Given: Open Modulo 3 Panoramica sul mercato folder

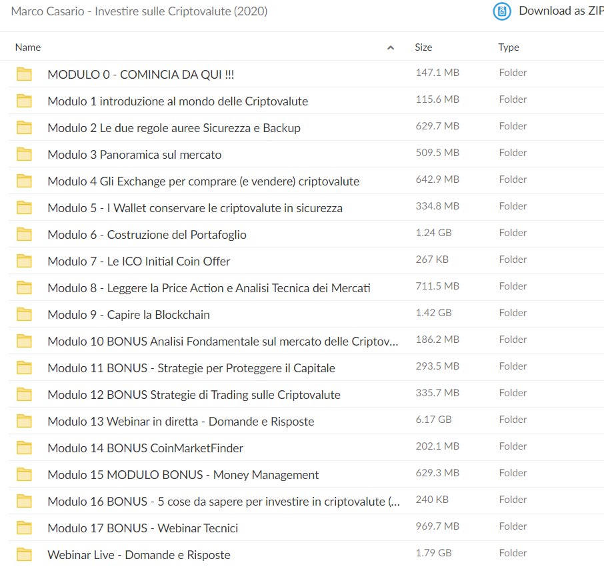Looking at the screenshot, I should (x=135, y=155).
